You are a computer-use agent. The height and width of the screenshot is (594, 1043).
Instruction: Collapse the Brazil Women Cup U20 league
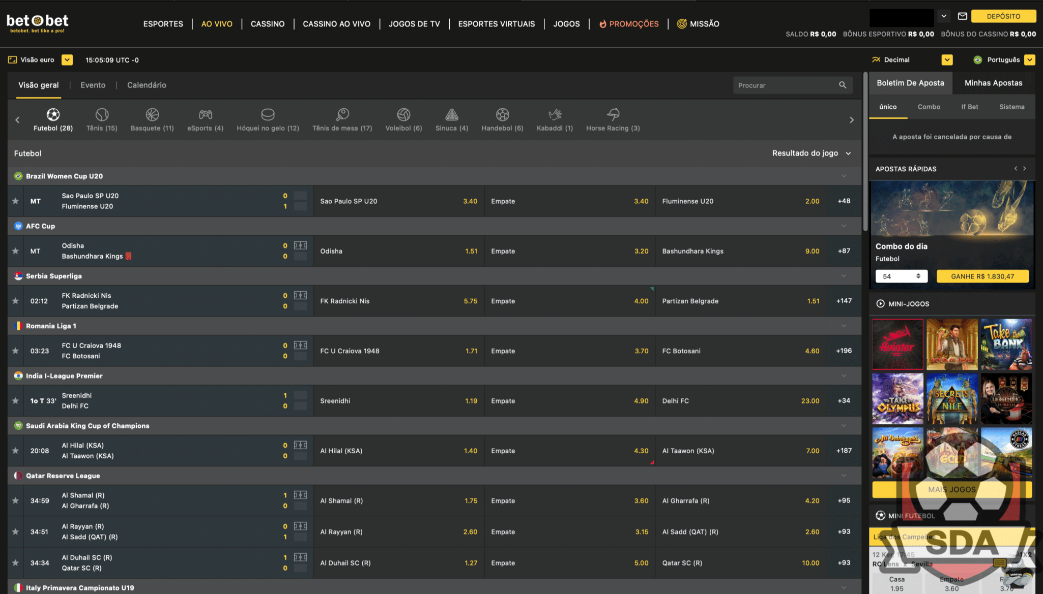coord(844,176)
